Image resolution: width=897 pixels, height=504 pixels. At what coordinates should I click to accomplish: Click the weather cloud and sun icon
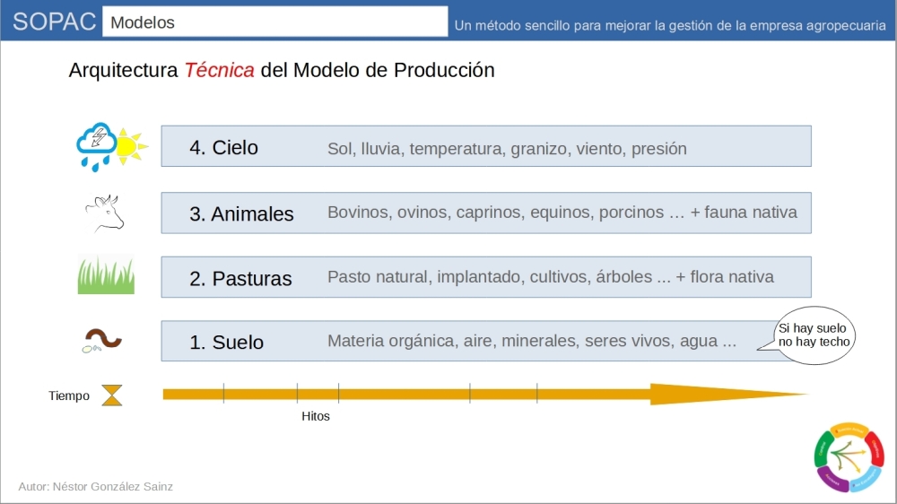[111, 146]
